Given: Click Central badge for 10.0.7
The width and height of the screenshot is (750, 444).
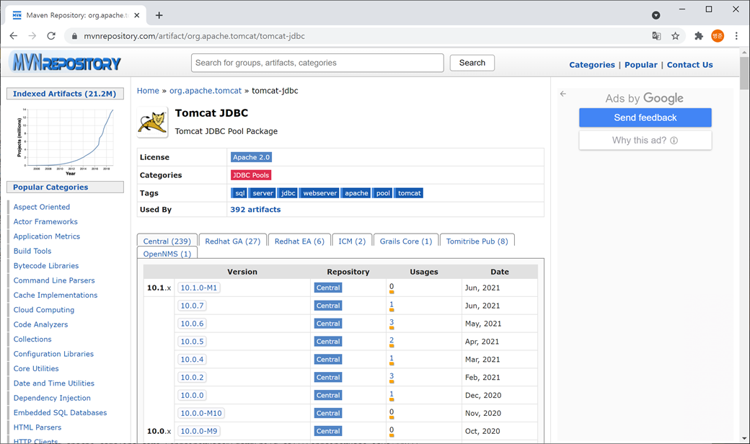Looking at the screenshot, I should (x=328, y=306).
